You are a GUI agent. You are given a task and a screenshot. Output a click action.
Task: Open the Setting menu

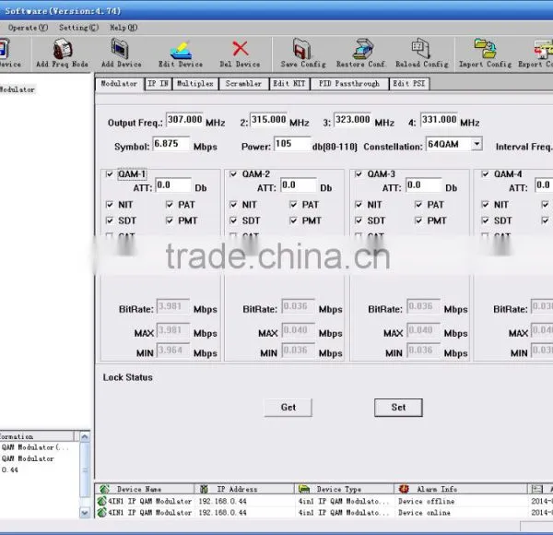click(x=78, y=28)
